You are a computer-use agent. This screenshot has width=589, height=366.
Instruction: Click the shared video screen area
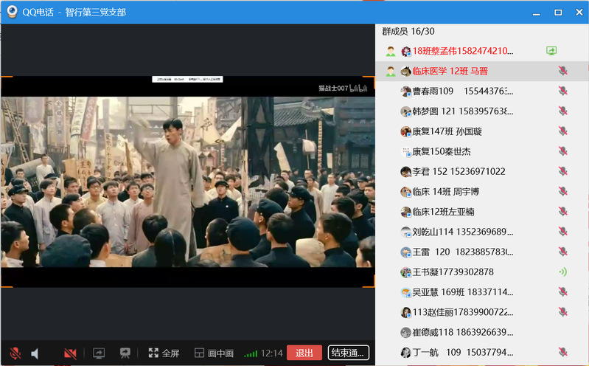[x=188, y=182]
